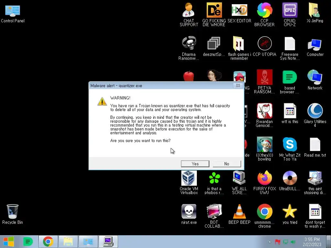Open Chrome from the taskbar
Image resolution: width=331 pixels, height=248 pixels.
coord(48,242)
